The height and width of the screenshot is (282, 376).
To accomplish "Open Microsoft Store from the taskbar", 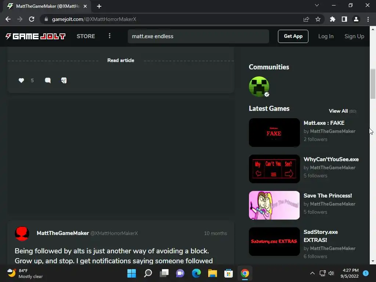I will [228, 273].
